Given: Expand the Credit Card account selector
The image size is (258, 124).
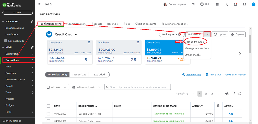Looking at the screenshot, I should click(x=76, y=34).
